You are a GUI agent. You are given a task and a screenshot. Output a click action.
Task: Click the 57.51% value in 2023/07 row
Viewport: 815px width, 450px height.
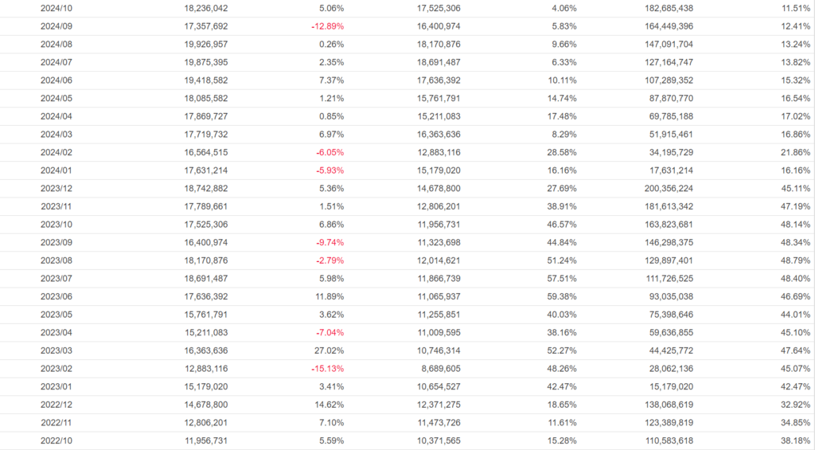click(x=561, y=279)
